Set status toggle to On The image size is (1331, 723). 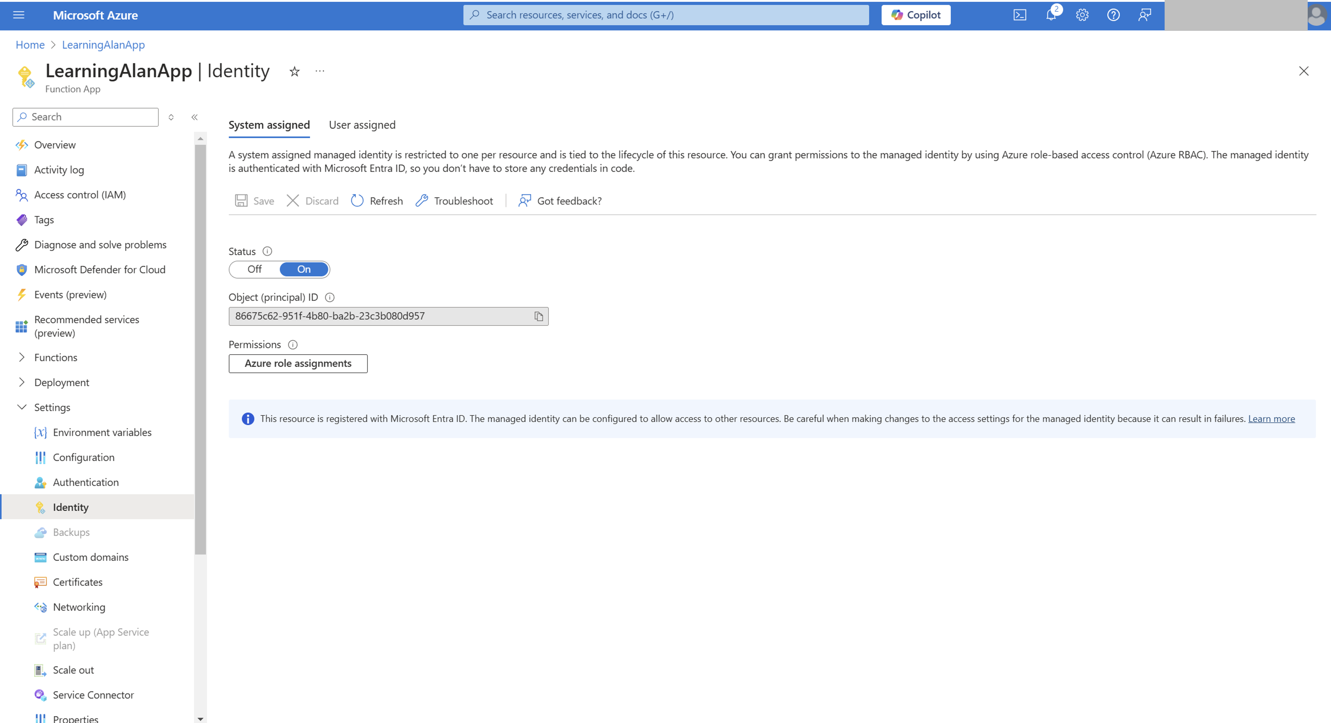pyautogui.click(x=304, y=270)
